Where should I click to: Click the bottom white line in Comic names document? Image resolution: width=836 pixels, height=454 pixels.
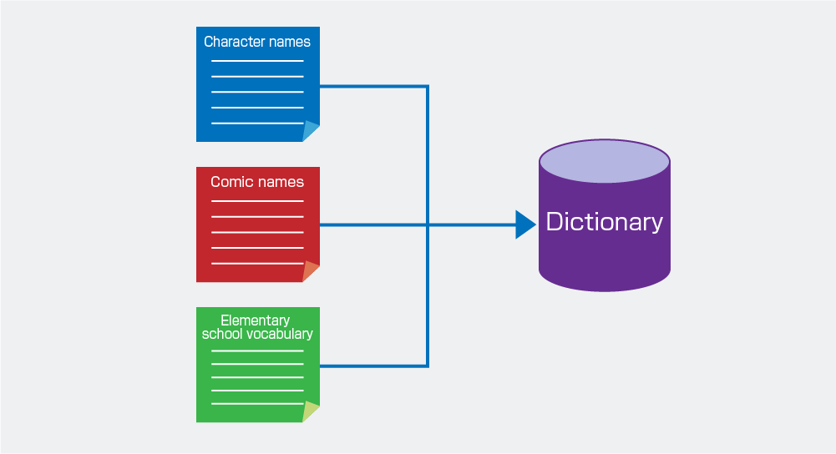(257, 264)
